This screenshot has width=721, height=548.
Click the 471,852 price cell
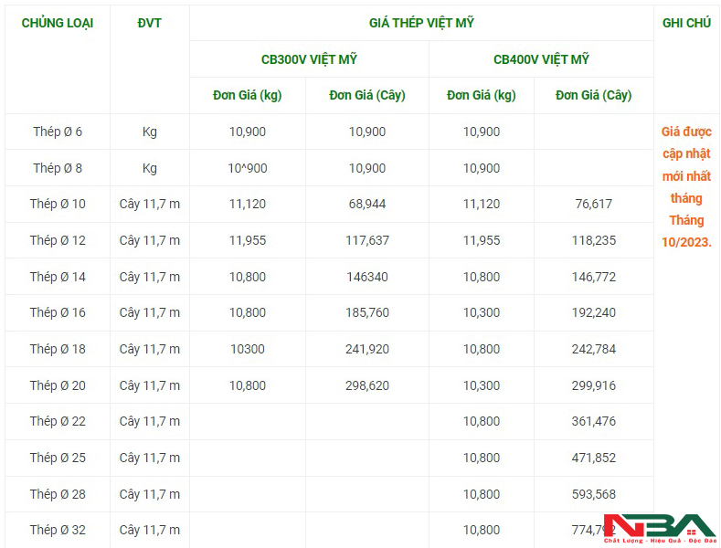(594, 458)
